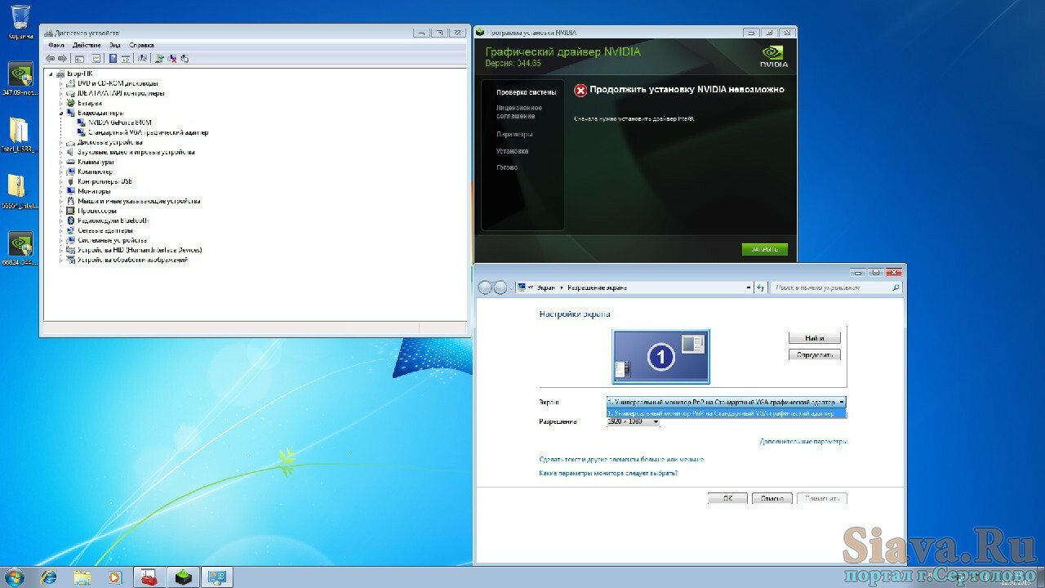Click the red-X Uninstall device toolbar icon
1045x588 pixels.
172,59
